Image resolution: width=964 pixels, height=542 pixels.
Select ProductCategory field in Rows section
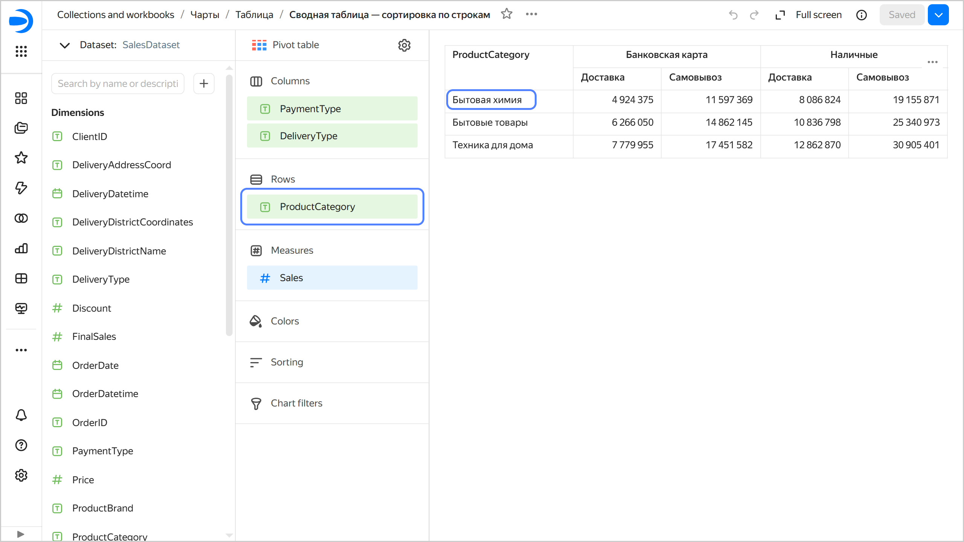click(x=332, y=207)
